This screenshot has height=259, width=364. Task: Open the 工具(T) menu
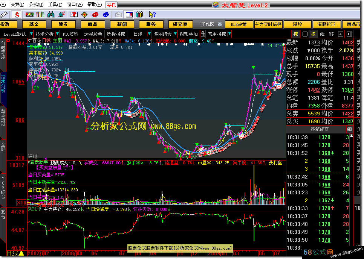[55, 5]
